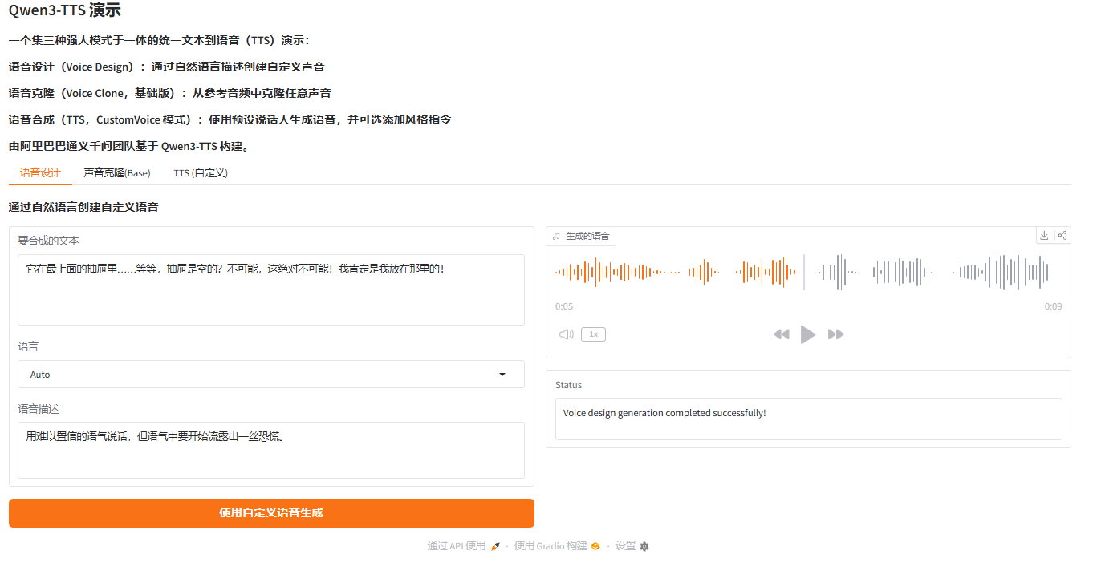Open the 通过 API 使用 link

457,545
